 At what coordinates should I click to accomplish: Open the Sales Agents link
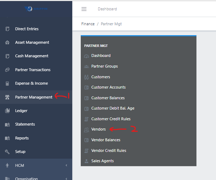click(102, 161)
